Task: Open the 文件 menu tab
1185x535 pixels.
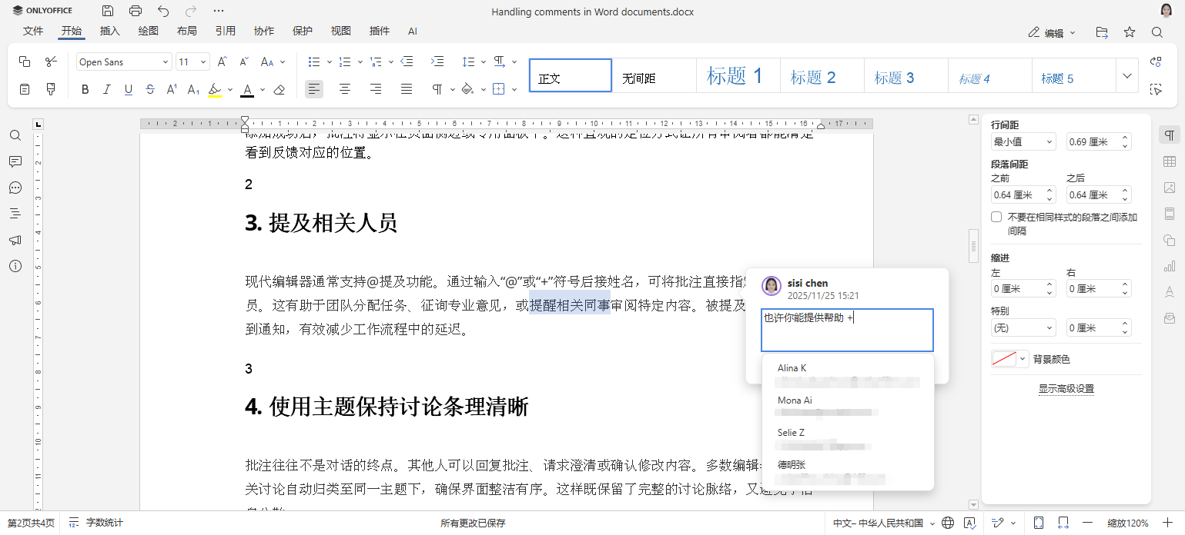Action: [x=33, y=31]
